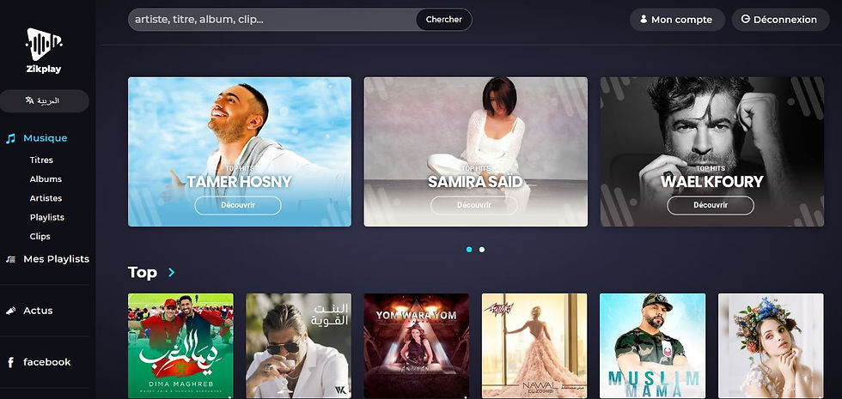This screenshot has height=399, width=842.
Task: Open the flower crown woman album cover
Action: tap(771, 346)
